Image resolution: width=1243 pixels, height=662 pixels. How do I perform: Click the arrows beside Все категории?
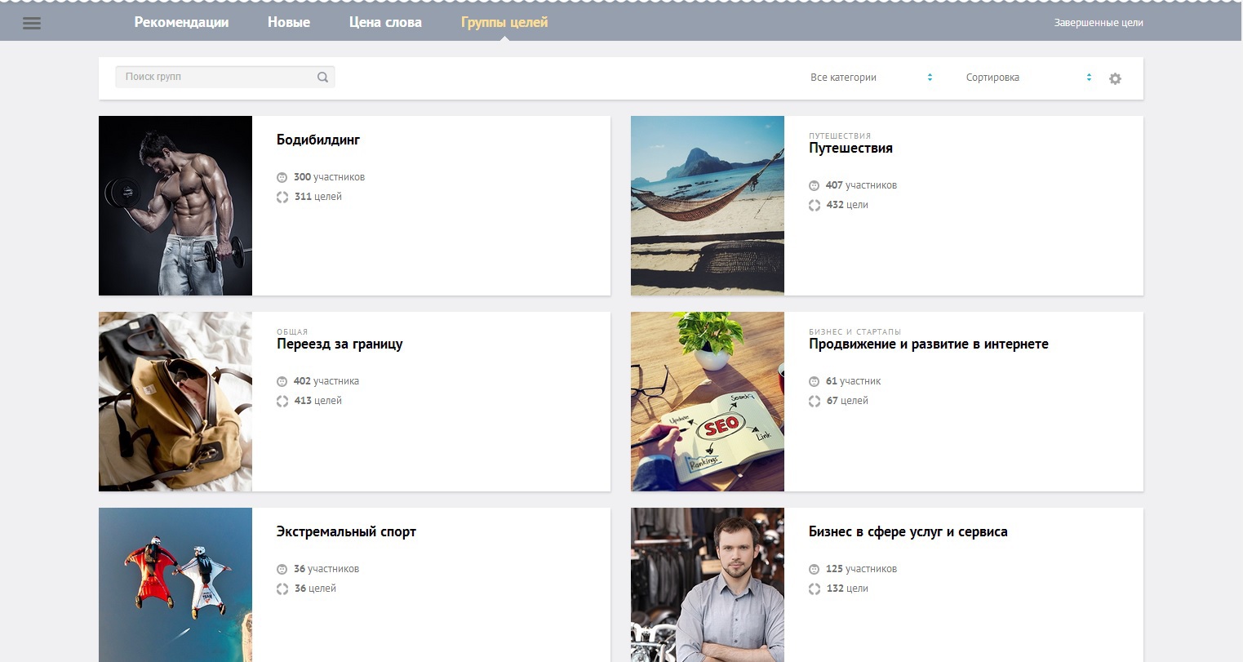[x=929, y=77]
